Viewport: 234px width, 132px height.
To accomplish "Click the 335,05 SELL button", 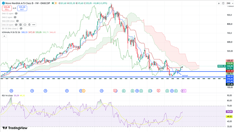I will tap(7, 8).
